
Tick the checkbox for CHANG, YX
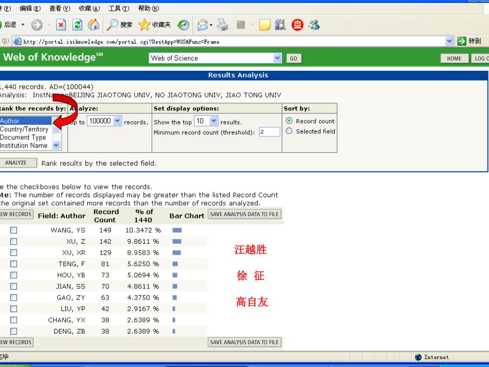pos(14,320)
